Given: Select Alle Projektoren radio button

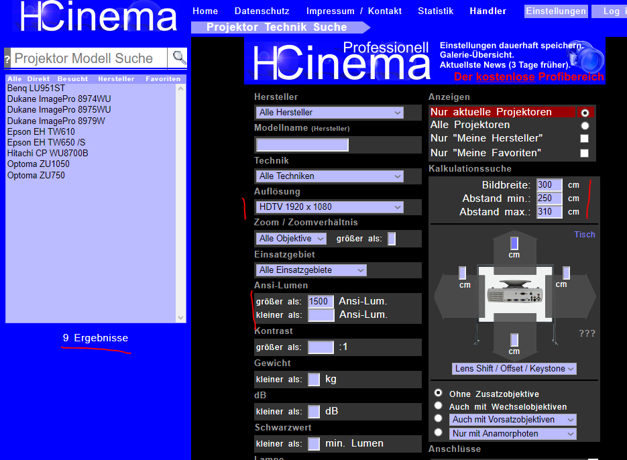Looking at the screenshot, I should [x=585, y=125].
